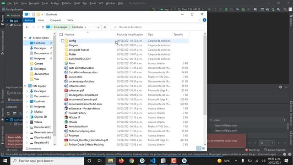
Task: Expand Música in the navigation tree
Action: click(x=27, y=112)
